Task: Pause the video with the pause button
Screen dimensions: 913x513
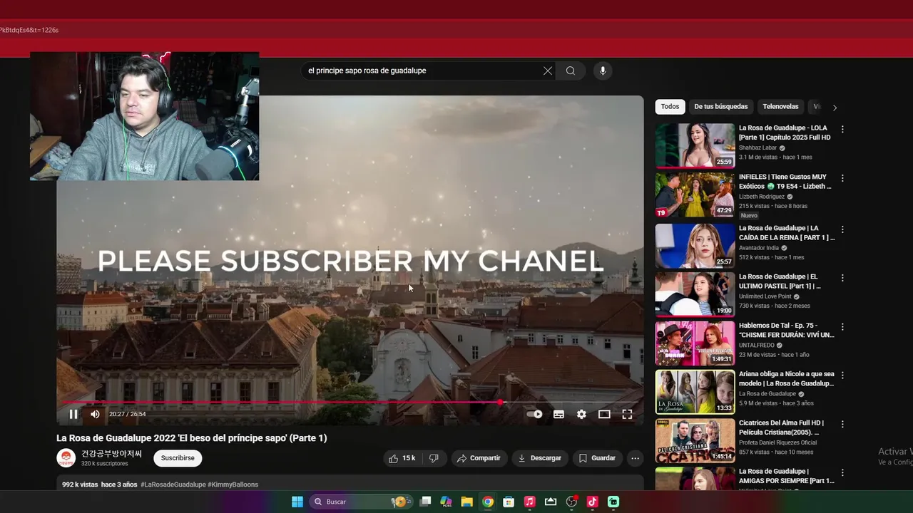Action: [x=73, y=414]
